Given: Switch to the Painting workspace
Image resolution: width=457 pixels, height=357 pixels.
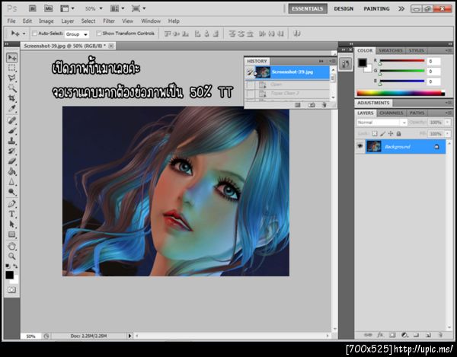Looking at the screenshot, I should coord(376,8).
